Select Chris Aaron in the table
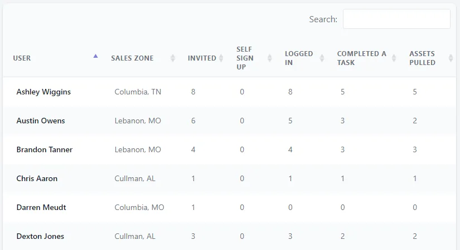 [37, 178]
